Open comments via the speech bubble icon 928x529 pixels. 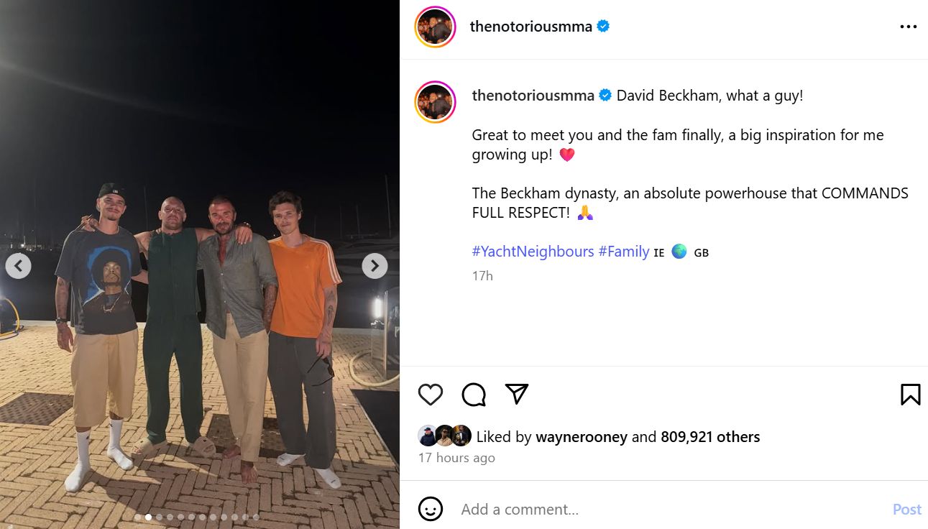[473, 394]
